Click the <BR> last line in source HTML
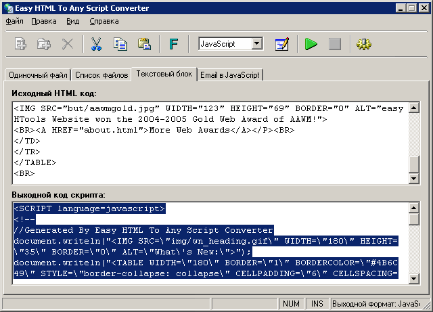Screen dimensions: 433x312 point(24,173)
